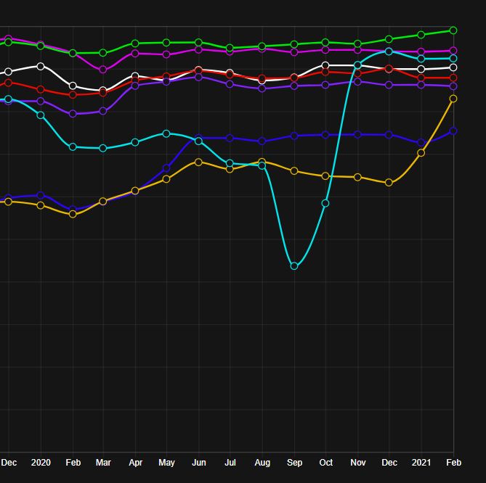486x483 pixels.
Task: Select the 2021 label on the x-axis
Action: click(x=421, y=462)
